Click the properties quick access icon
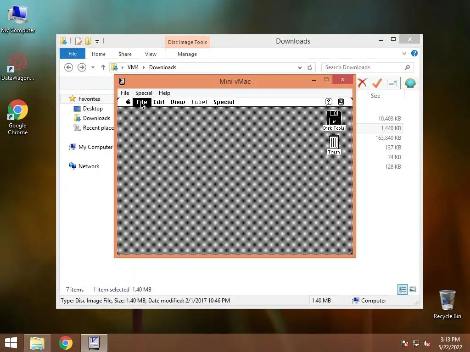The image size is (470, 352). point(78,41)
